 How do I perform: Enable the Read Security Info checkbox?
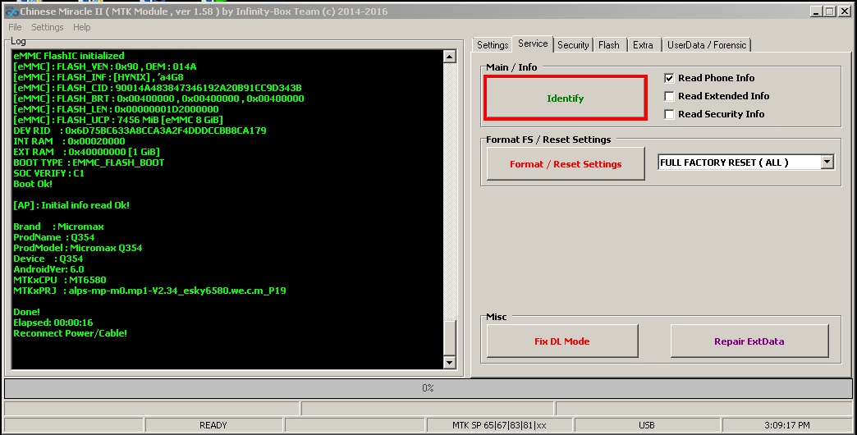(x=669, y=114)
